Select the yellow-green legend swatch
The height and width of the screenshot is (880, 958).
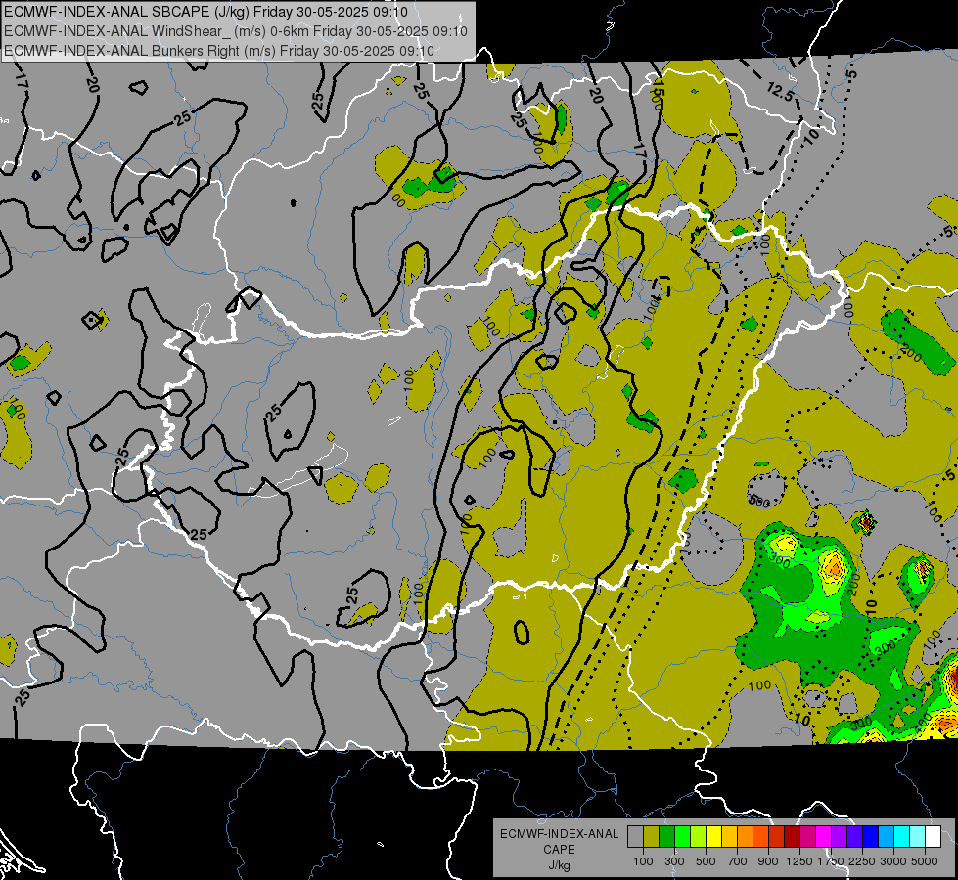coord(699,836)
